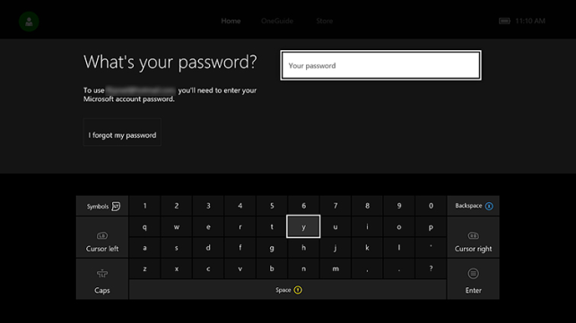Tap the 0 key
Screen dimensions: 576x323
click(431, 206)
